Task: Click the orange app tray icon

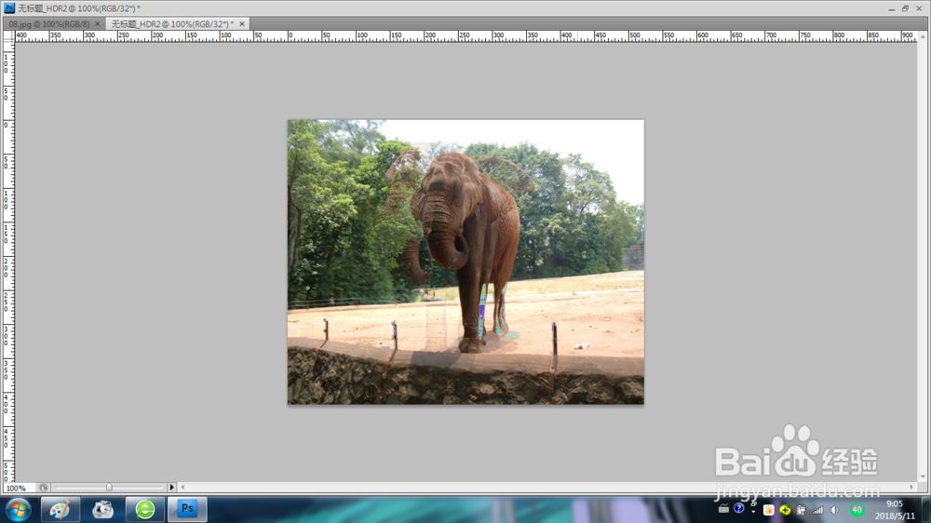Action: click(768, 510)
